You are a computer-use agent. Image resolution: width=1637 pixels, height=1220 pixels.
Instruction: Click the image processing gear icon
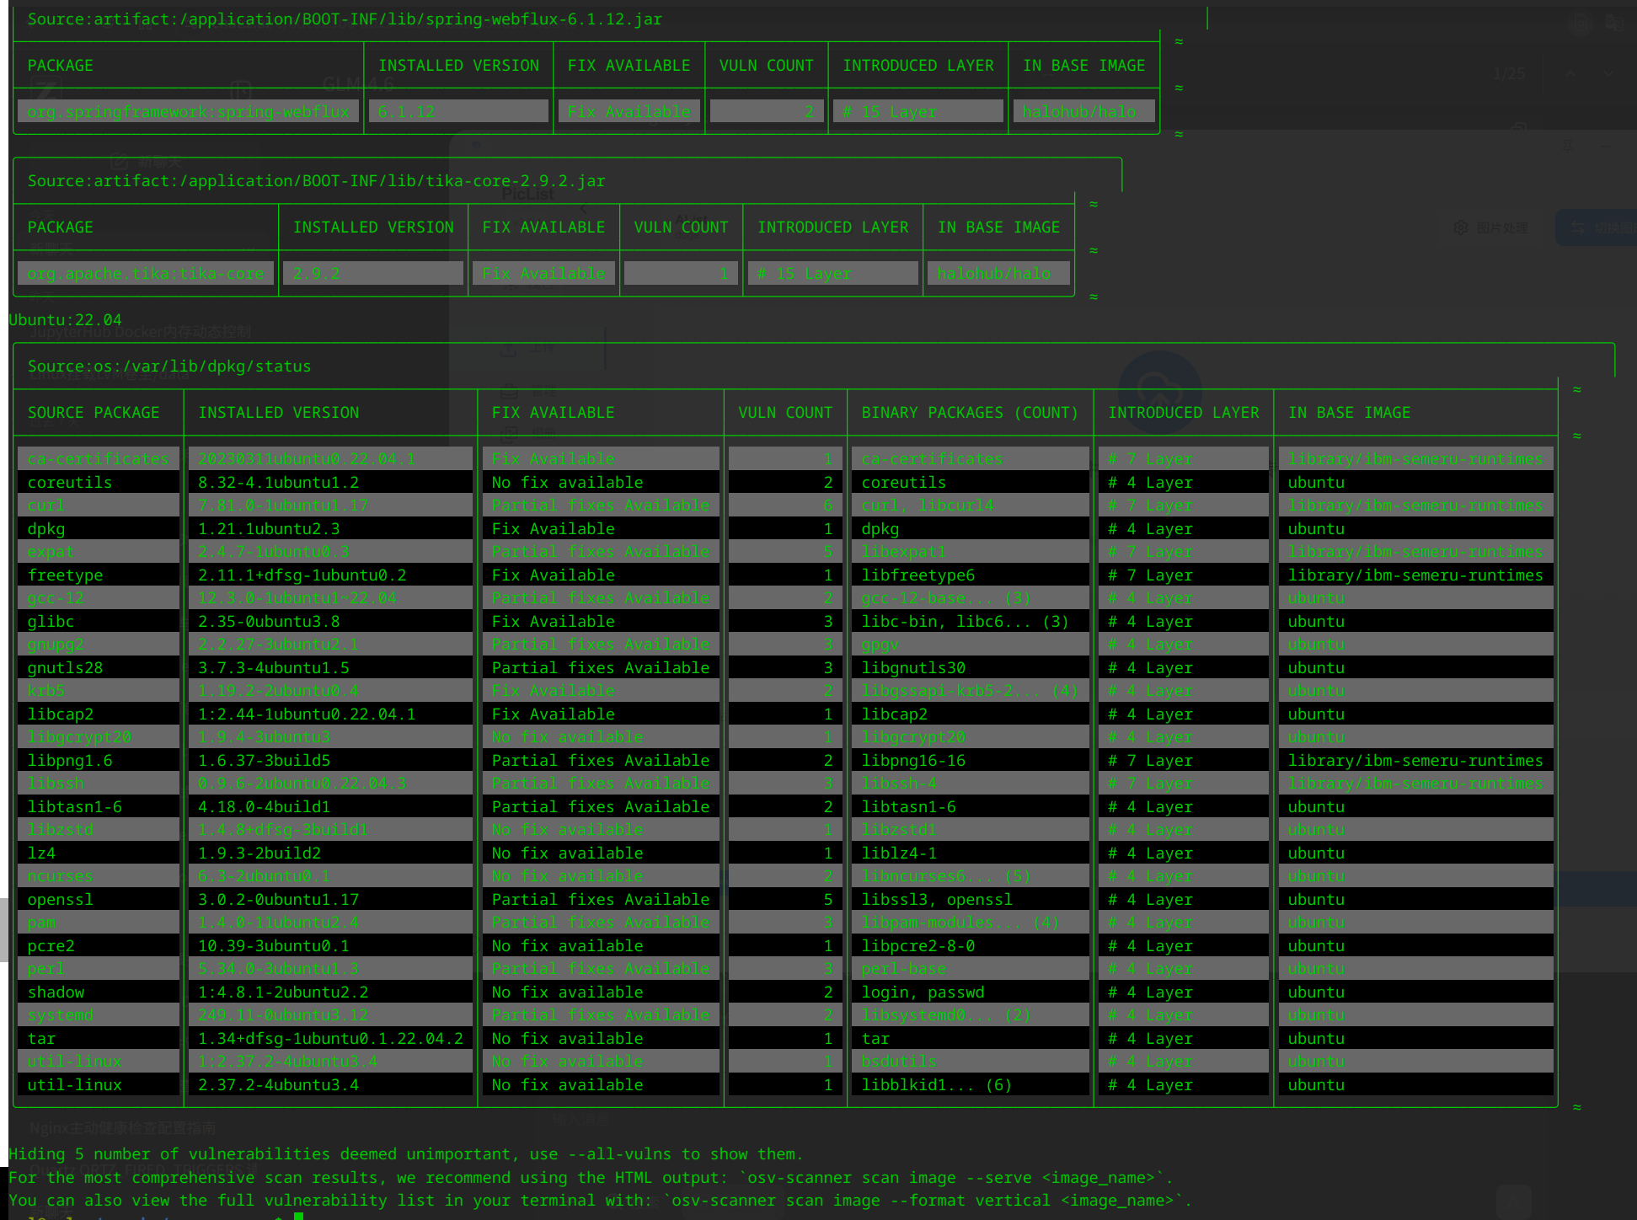click(x=1461, y=227)
